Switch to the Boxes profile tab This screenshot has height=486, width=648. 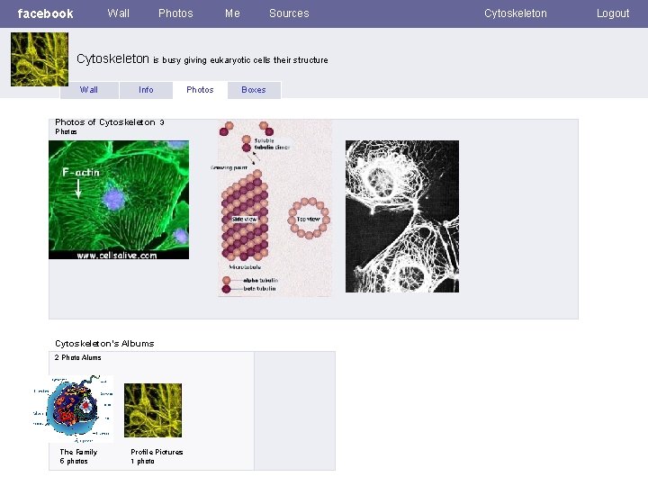(x=254, y=90)
